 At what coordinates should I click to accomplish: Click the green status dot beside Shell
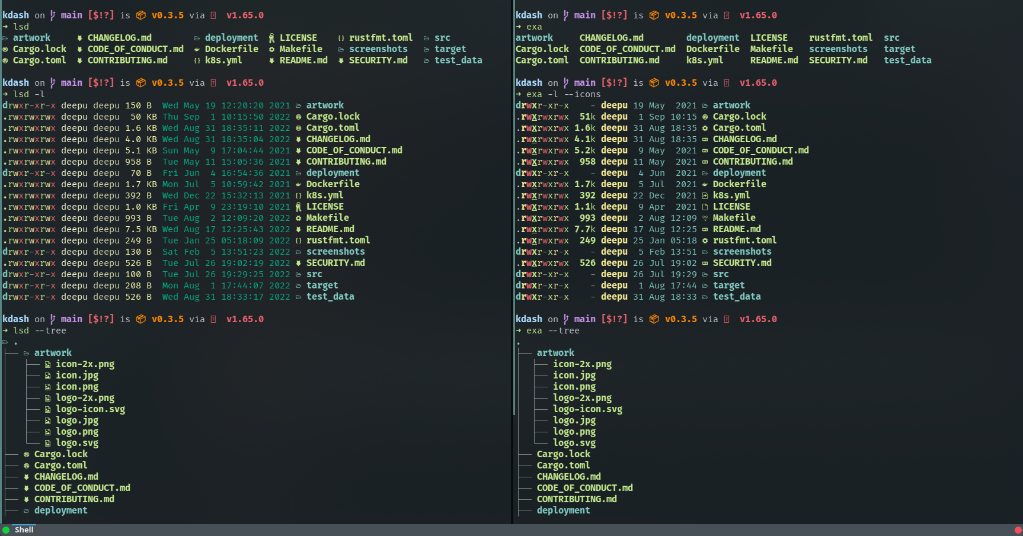(x=6, y=530)
